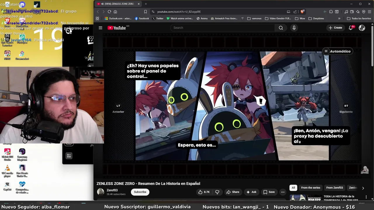This screenshot has width=374, height=210.
Task: Subscribe to Zeref03 channel
Action: click(x=140, y=192)
